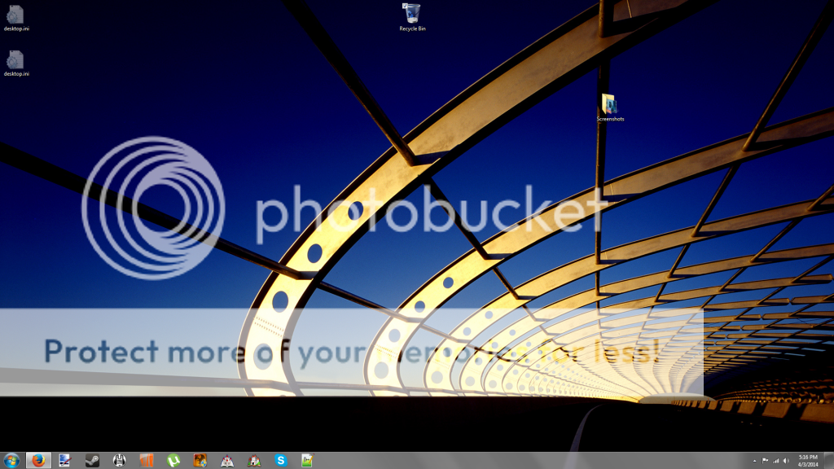Viewport: 834px width, 469px height.
Task: Click the game icon right of uTorrent
Action: (200, 461)
